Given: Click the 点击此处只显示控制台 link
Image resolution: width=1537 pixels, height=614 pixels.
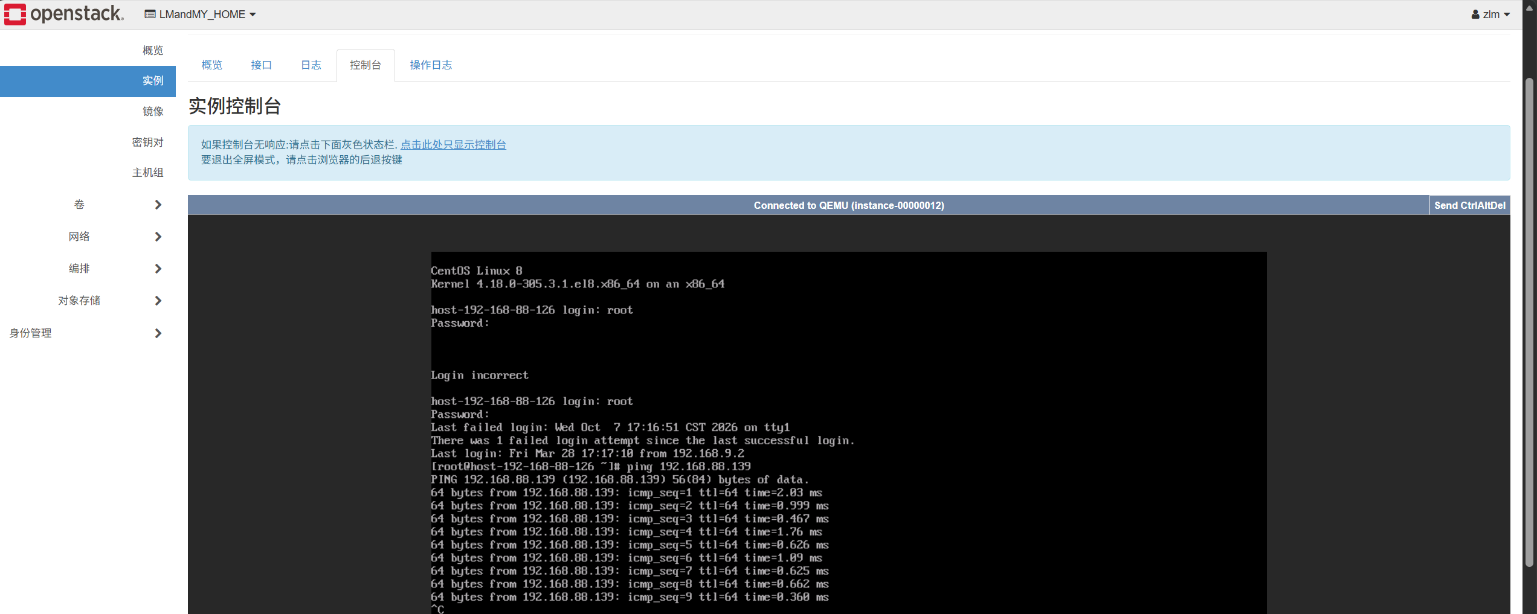Looking at the screenshot, I should (x=453, y=145).
